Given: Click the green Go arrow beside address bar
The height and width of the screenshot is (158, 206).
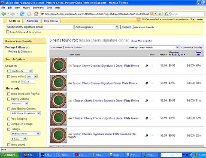Looking at the screenshot, I should pos(160,14).
